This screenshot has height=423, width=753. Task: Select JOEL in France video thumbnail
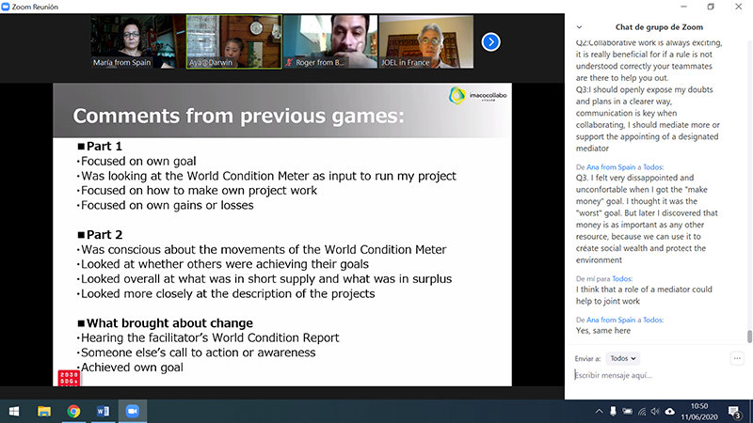click(x=424, y=41)
